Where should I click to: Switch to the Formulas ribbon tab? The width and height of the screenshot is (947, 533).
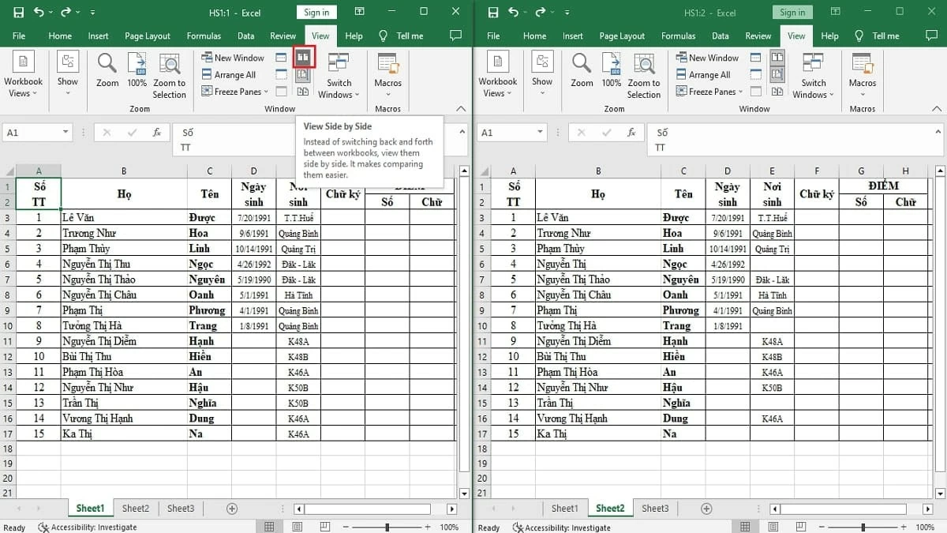pos(204,36)
